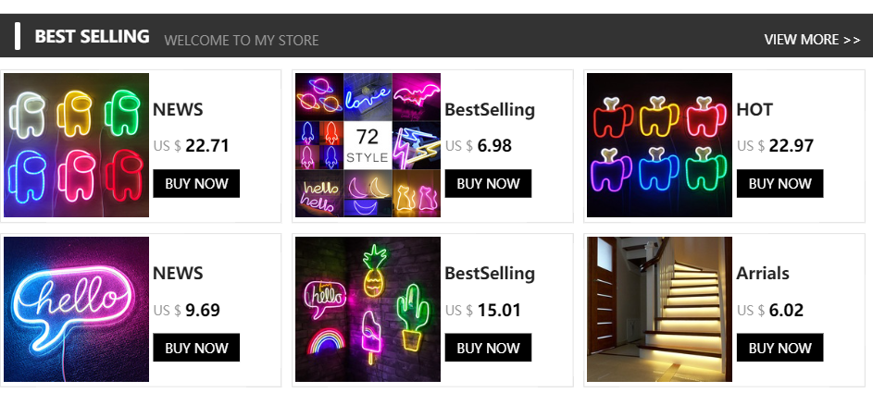873x405 pixels.
Task: Click BestSelling title beside 72 style collage
Action: pos(490,109)
